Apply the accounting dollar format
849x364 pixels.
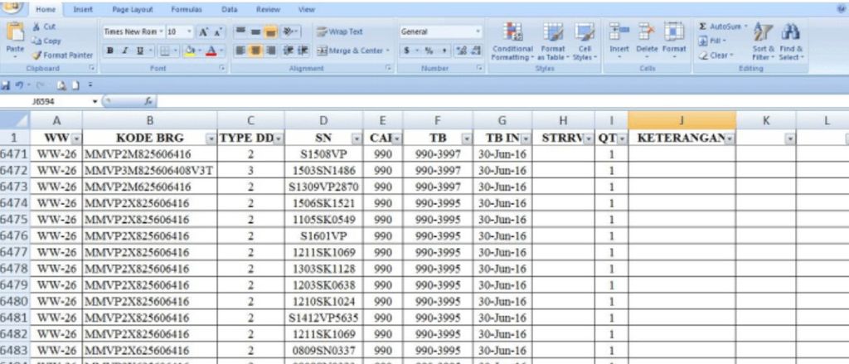coord(406,51)
